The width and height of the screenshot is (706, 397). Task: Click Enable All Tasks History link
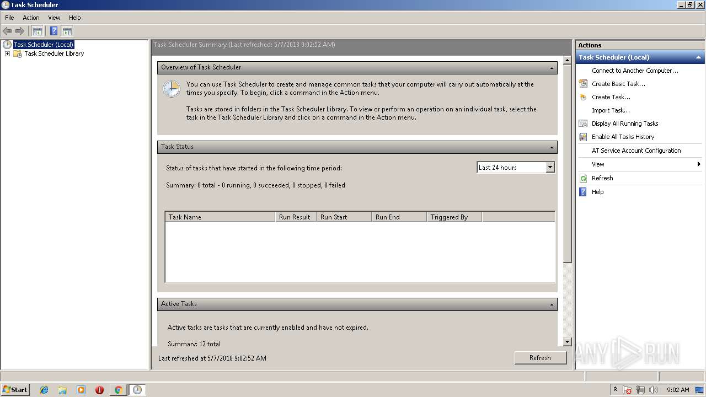coord(623,137)
